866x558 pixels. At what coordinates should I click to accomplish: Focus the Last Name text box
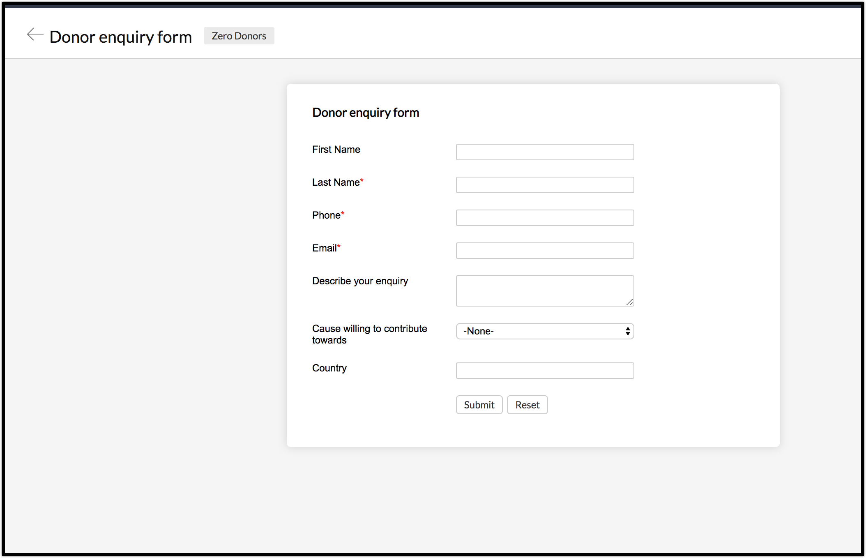544,185
